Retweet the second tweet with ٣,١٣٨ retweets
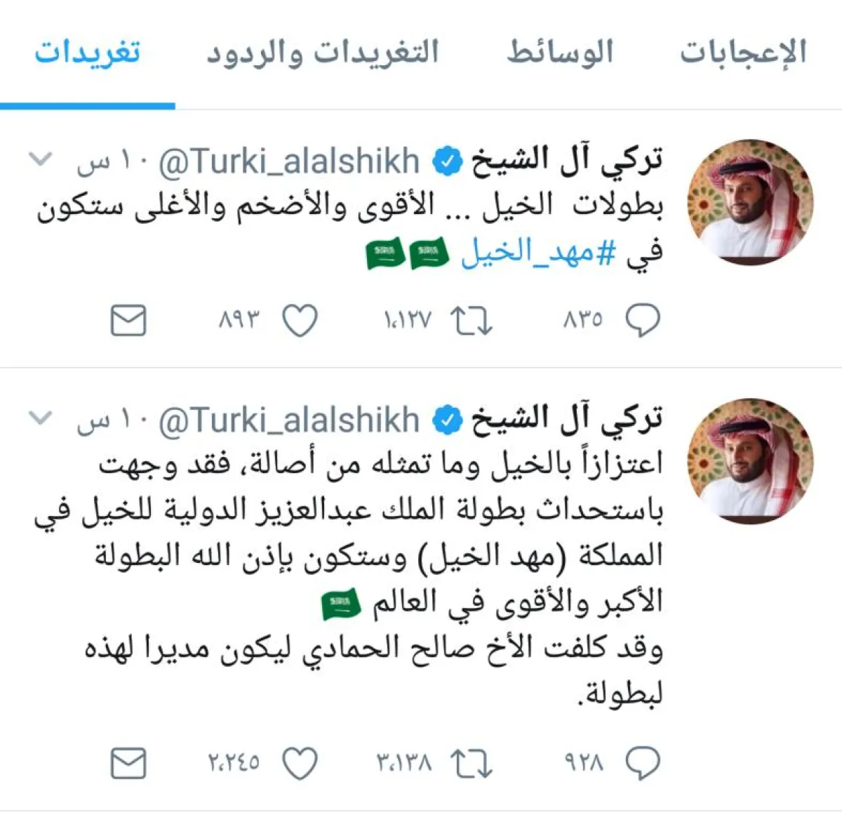842x822 pixels. 472,763
